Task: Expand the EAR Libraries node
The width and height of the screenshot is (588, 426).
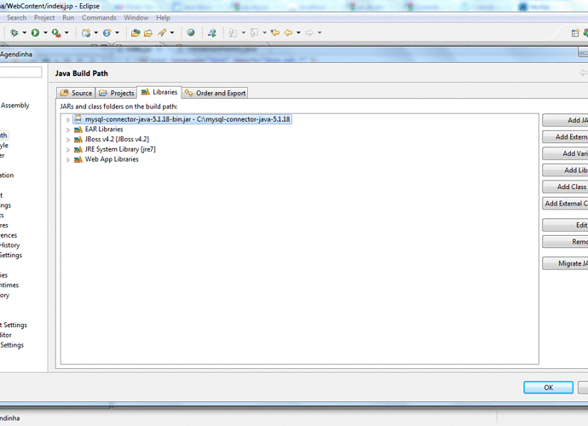Action: pyautogui.click(x=68, y=130)
